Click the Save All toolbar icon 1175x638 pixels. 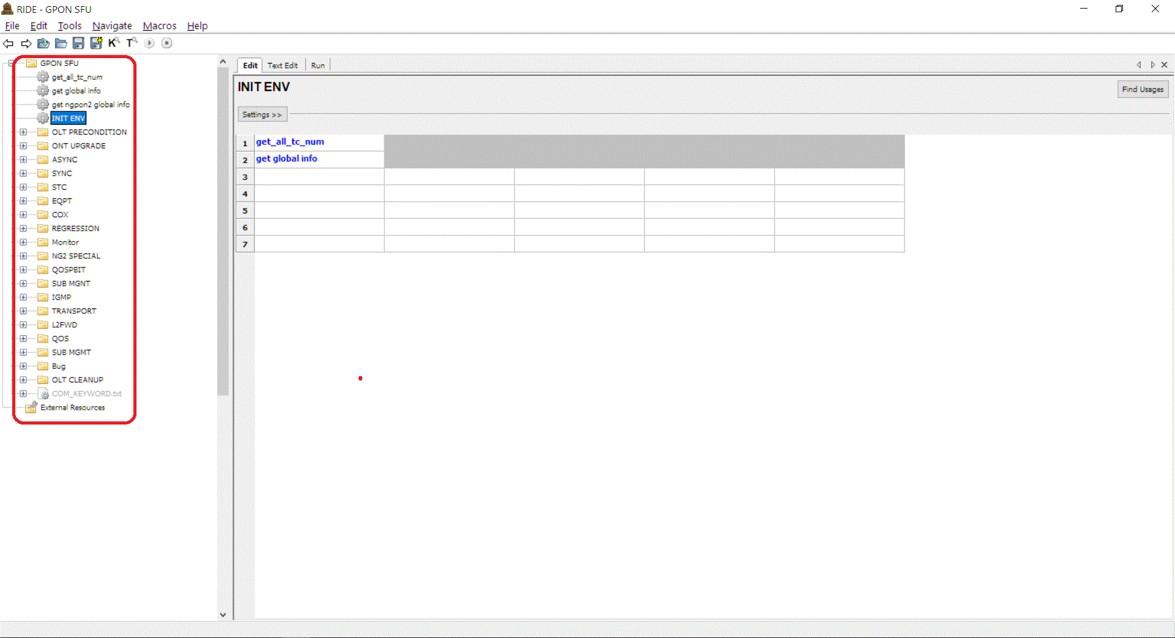pyautogui.click(x=96, y=43)
